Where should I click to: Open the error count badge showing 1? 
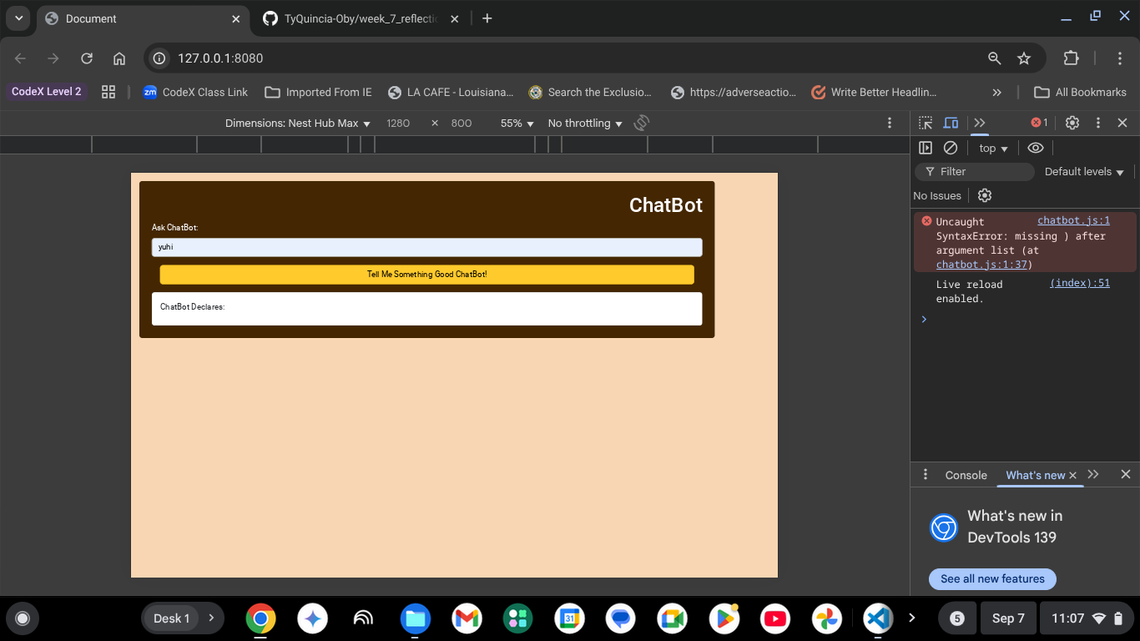1039,123
